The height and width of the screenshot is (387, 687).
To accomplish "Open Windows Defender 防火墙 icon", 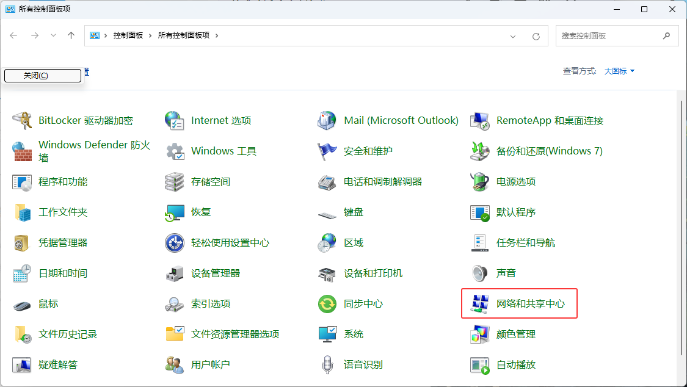I will tap(23, 151).
